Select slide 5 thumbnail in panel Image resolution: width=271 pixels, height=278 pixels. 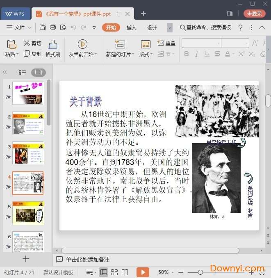[x=28, y=213]
